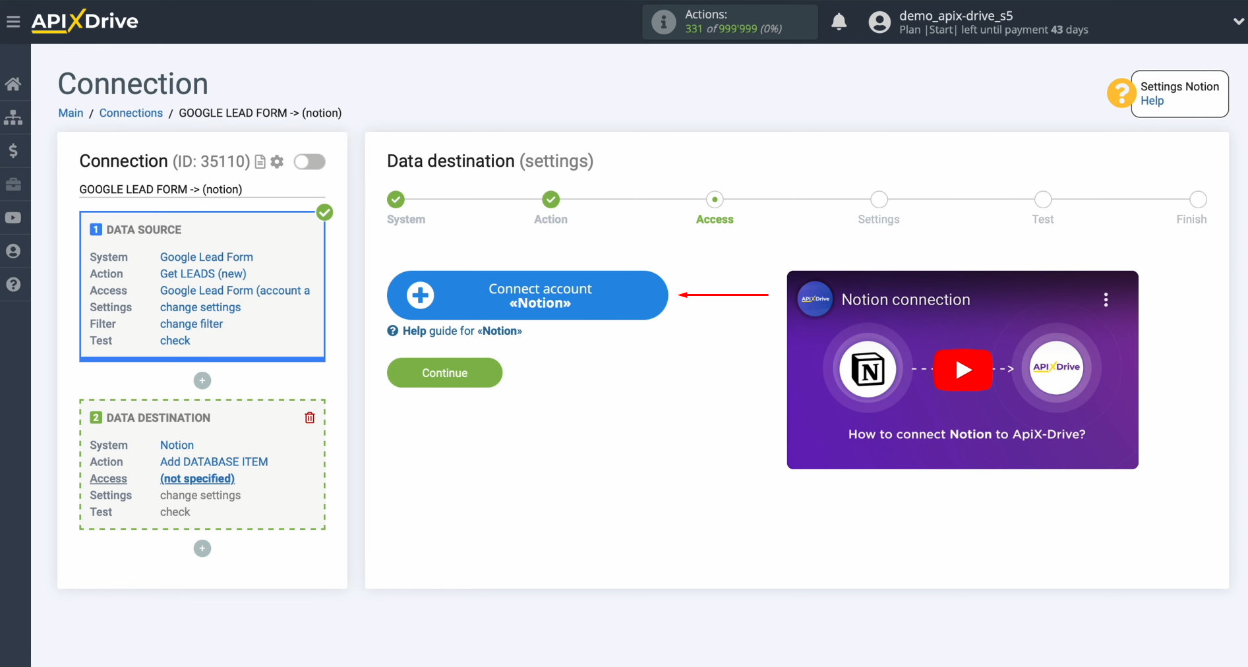Screen dimensions: 1248x667
Task: Navigate to Connections in the breadcrumb
Action: (131, 113)
